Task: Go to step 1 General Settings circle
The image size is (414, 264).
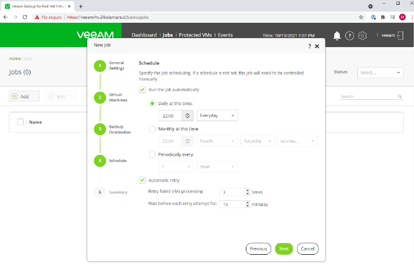Action: (x=100, y=66)
